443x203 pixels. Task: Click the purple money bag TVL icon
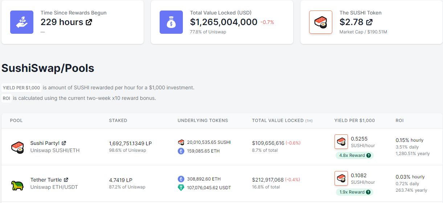171,22
